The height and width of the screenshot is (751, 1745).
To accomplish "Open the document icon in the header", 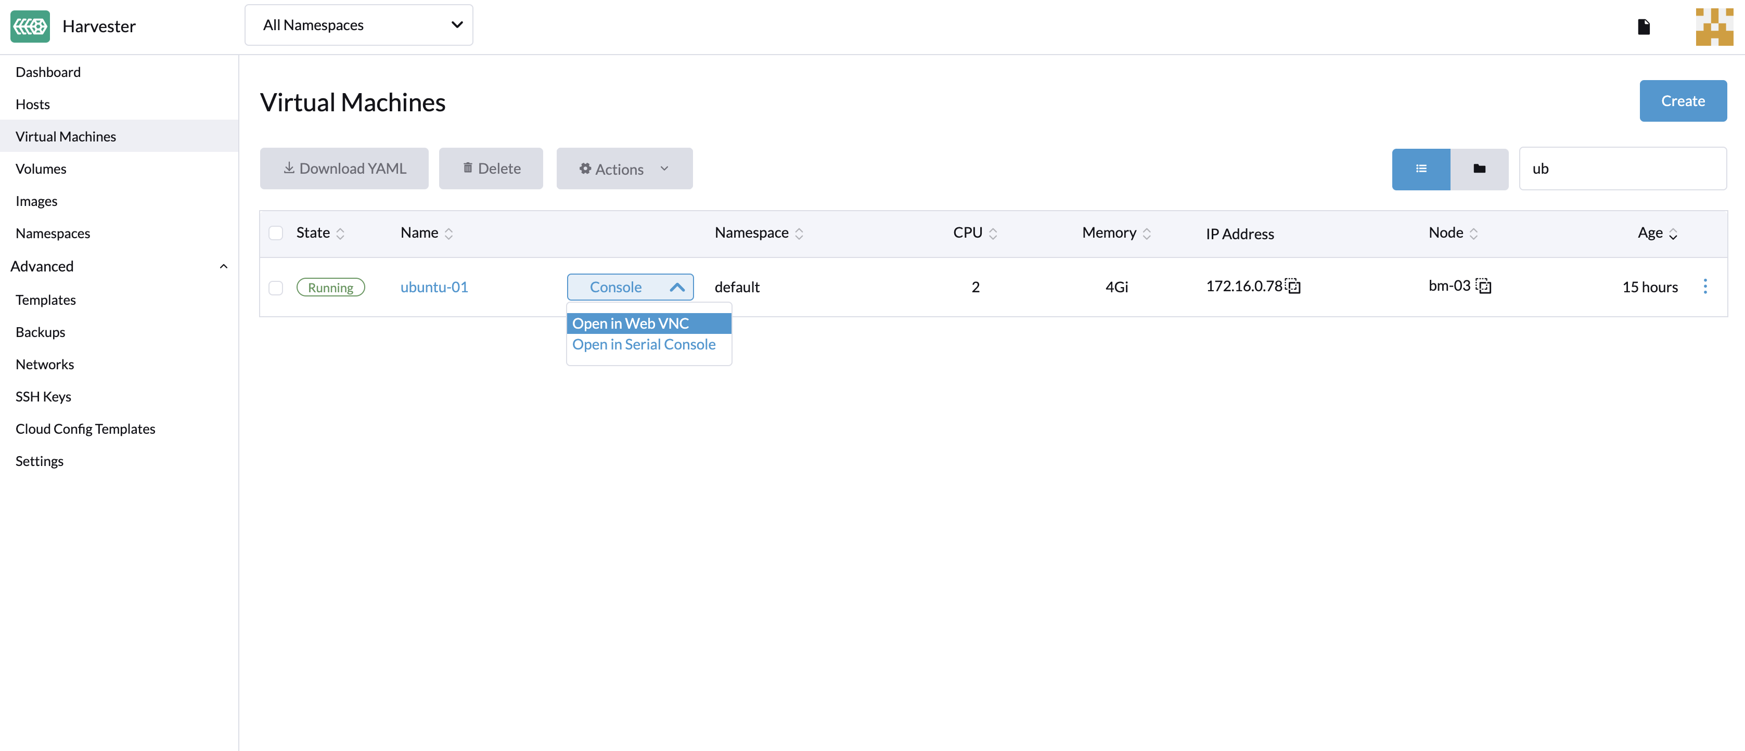I will [1644, 27].
